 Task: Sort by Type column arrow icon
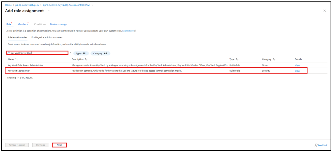point(237,59)
